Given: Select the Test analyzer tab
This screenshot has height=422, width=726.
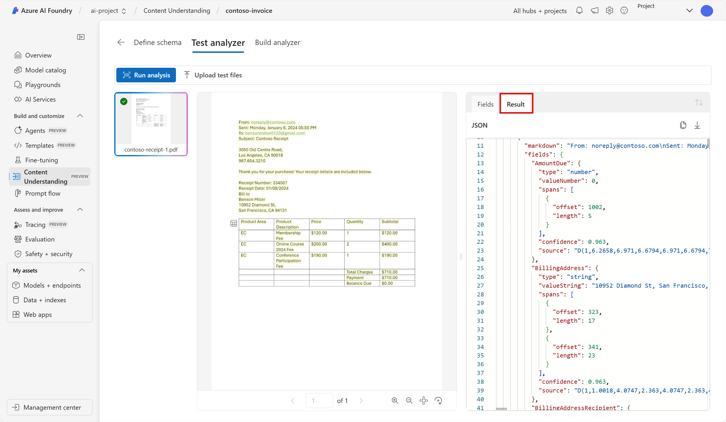Looking at the screenshot, I should coord(218,43).
